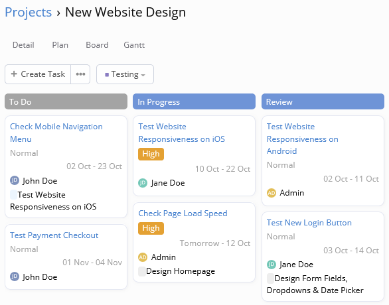Viewport: 389px width, 305px height.
Task: Click date range Tomorrow - 12 Oct
Action: [x=215, y=243]
